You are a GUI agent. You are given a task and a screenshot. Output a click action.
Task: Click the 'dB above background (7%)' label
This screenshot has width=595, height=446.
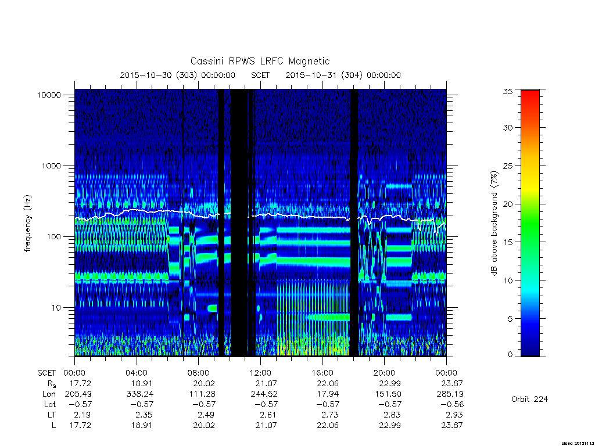[494, 224]
